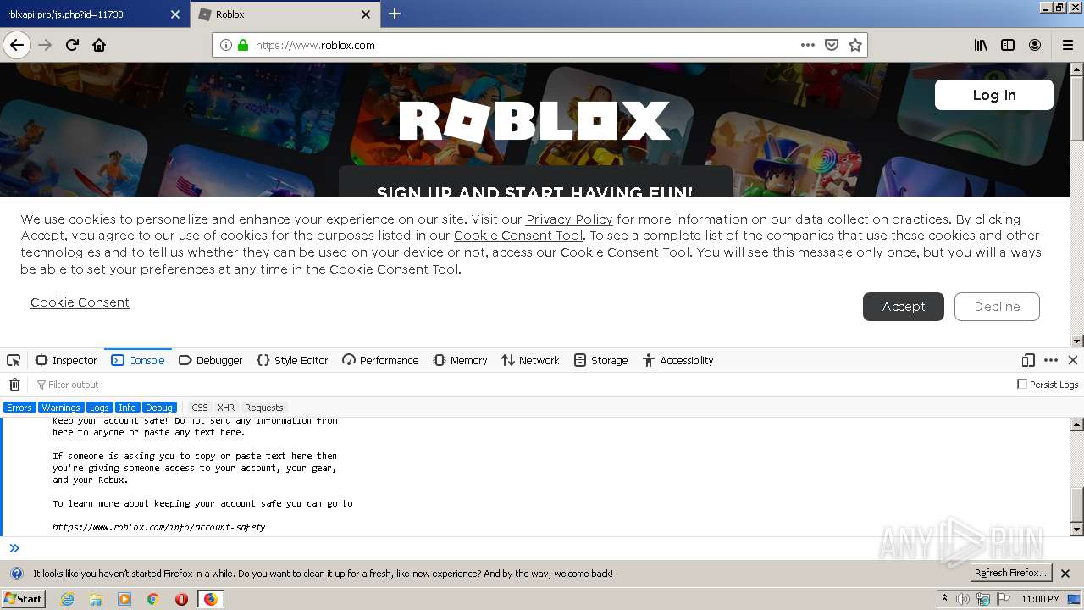Toggle the CSS console filter
Viewport: 1084px width, 610px height.
point(200,408)
